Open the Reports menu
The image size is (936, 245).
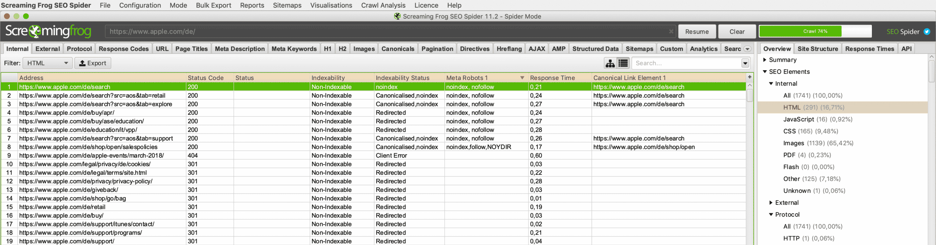(252, 5)
